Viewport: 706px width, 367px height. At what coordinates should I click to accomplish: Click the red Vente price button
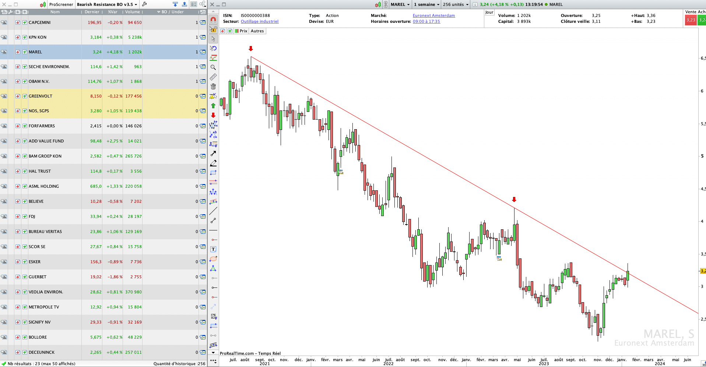point(691,20)
